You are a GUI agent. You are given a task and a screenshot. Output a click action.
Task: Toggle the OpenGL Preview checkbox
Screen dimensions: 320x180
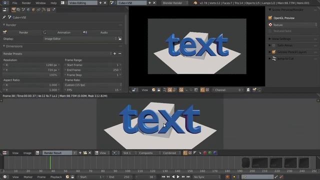270,18
